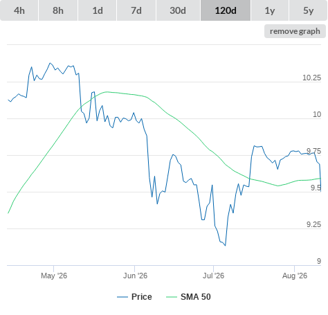Switch chart to the 1y range
The height and width of the screenshot is (315, 328).
270,10
